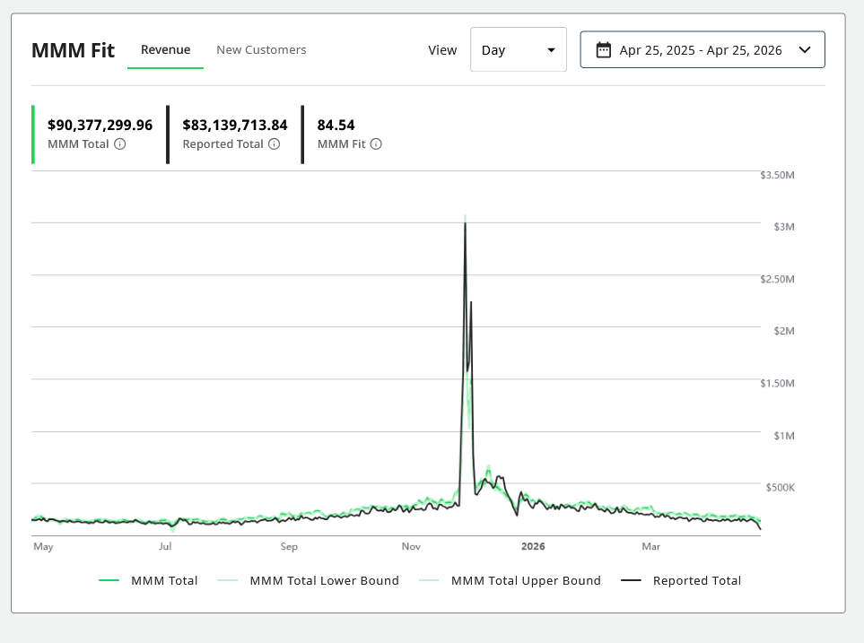Open the Day view dropdown
The width and height of the screenshot is (864, 643).
click(x=518, y=50)
